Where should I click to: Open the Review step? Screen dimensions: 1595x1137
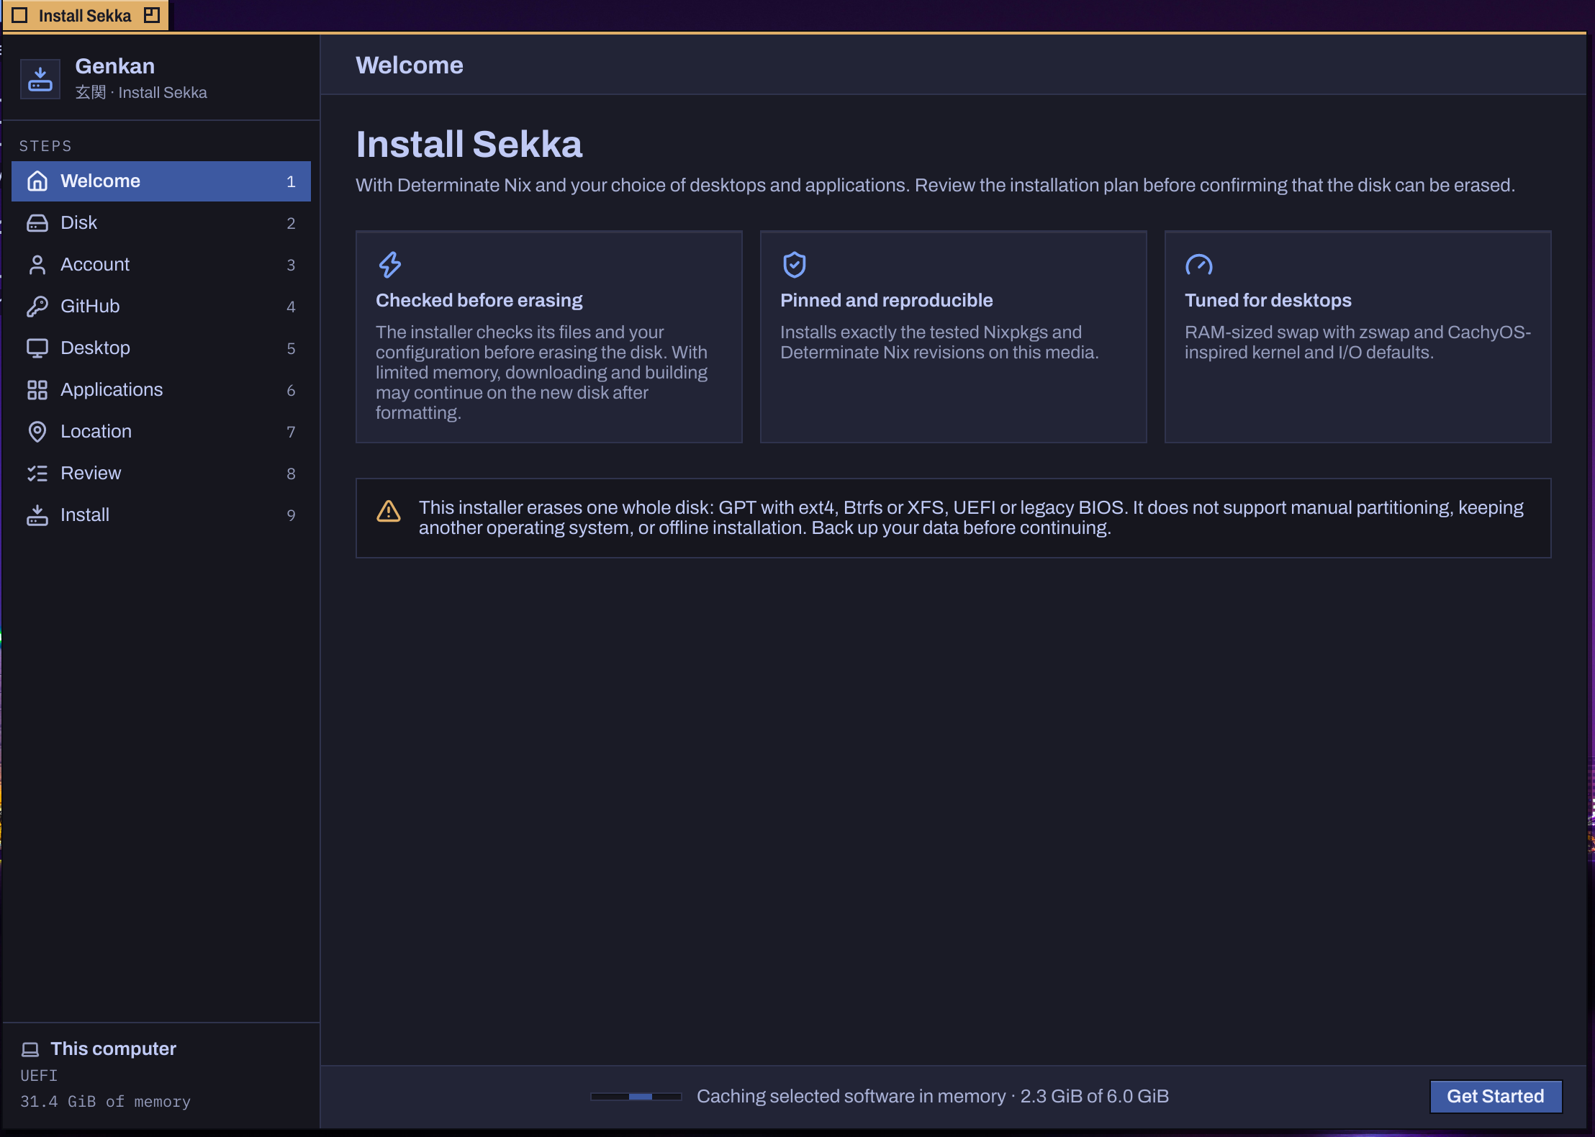(x=161, y=474)
